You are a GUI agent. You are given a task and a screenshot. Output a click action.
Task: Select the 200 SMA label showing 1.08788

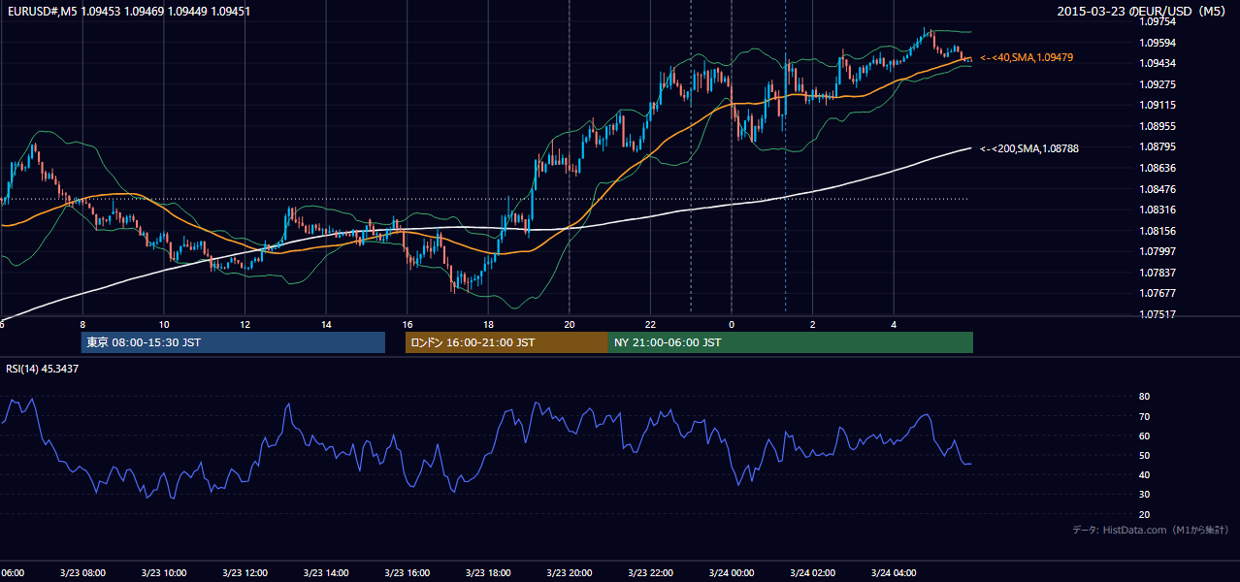click(1029, 148)
